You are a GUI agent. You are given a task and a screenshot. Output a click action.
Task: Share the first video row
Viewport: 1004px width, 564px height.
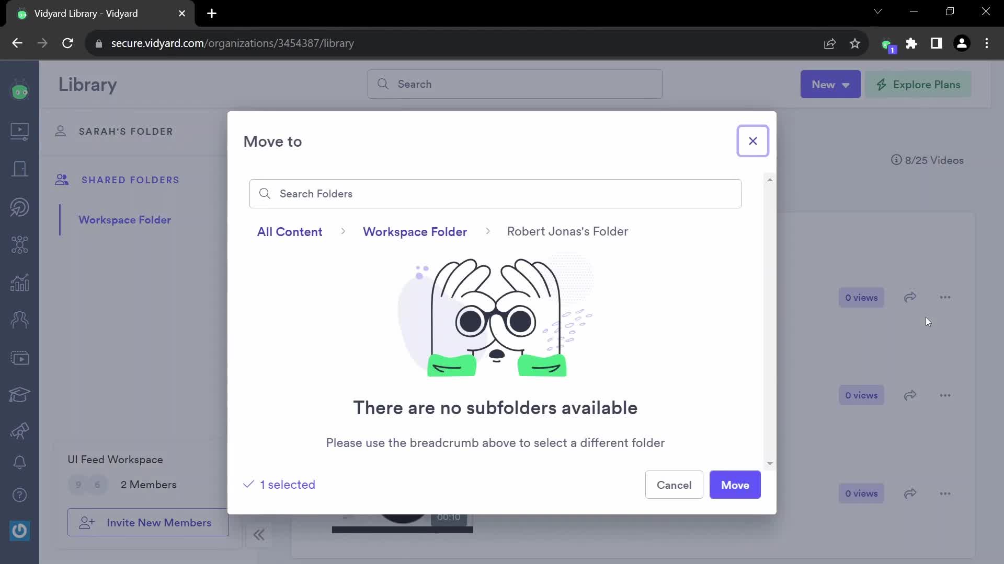pyautogui.click(x=910, y=297)
